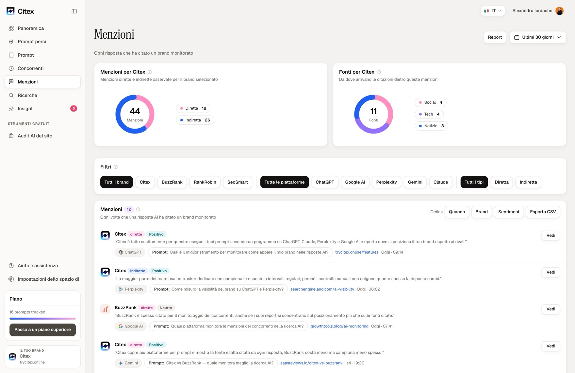
Task: Open the IT language dropdown
Action: coord(493,11)
